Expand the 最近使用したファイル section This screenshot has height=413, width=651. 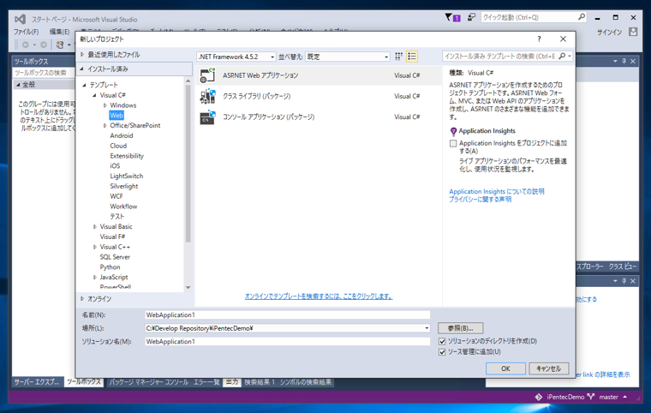click(82, 55)
